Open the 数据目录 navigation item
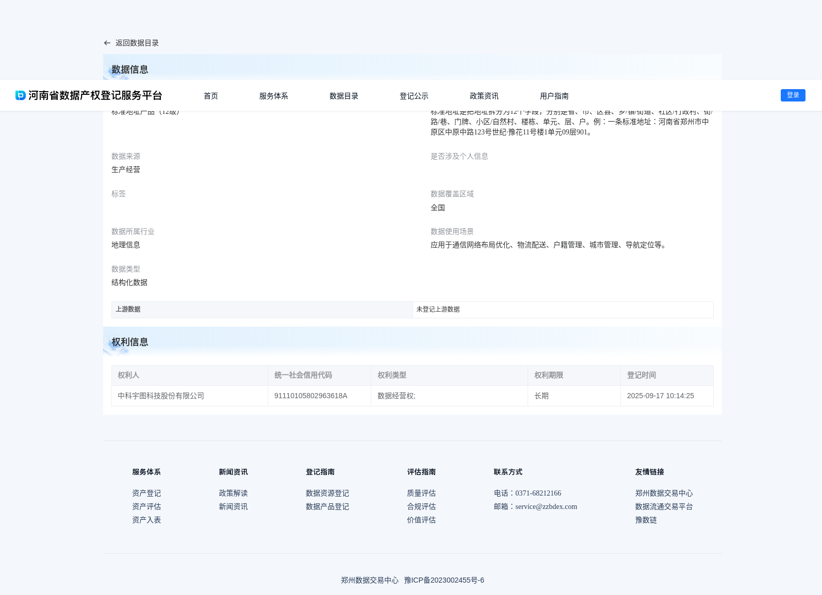 point(344,96)
